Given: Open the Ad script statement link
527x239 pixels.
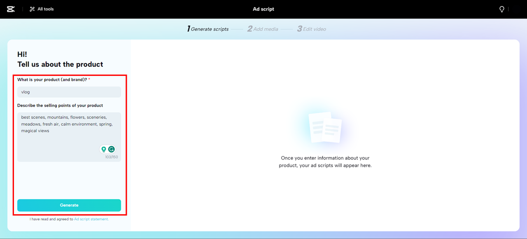Looking at the screenshot, I should pyautogui.click(x=91, y=219).
